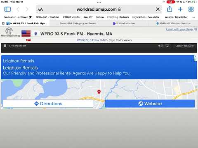Click the red Frank FM station logo
The width and height of the screenshot is (198, 148).
point(28,40)
